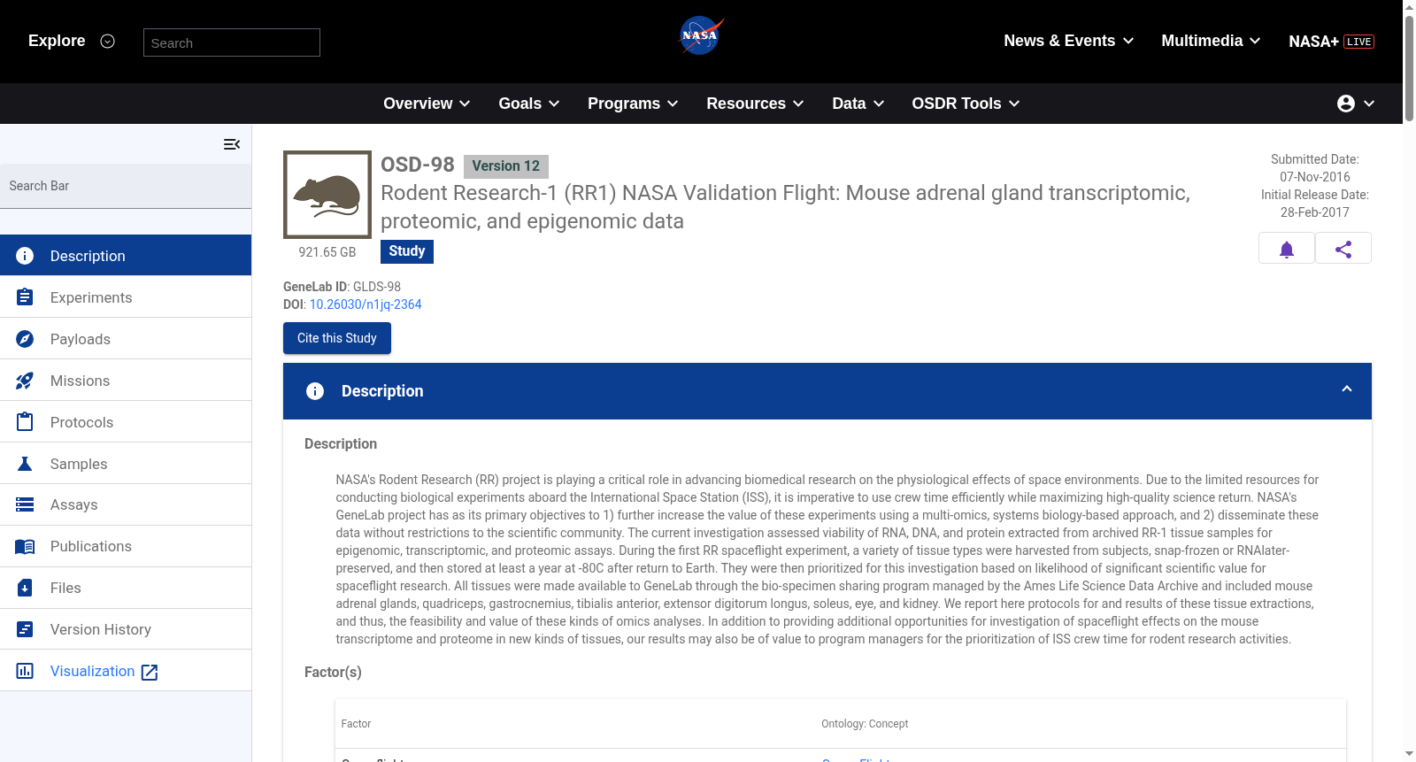
Task: Select Version History in the sidebar
Action: 126,630
